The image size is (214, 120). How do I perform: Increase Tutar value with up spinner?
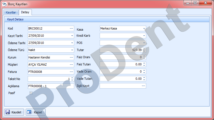(144, 49)
